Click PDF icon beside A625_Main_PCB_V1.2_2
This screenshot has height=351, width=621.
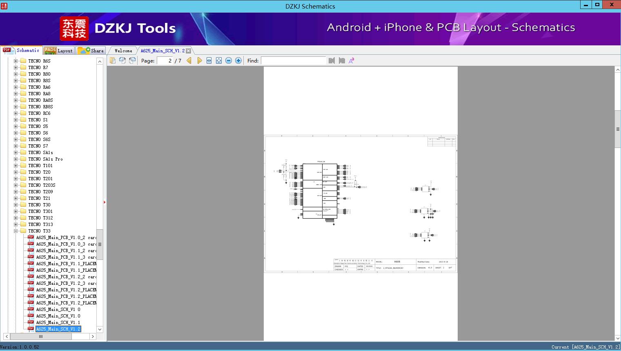point(31,276)
